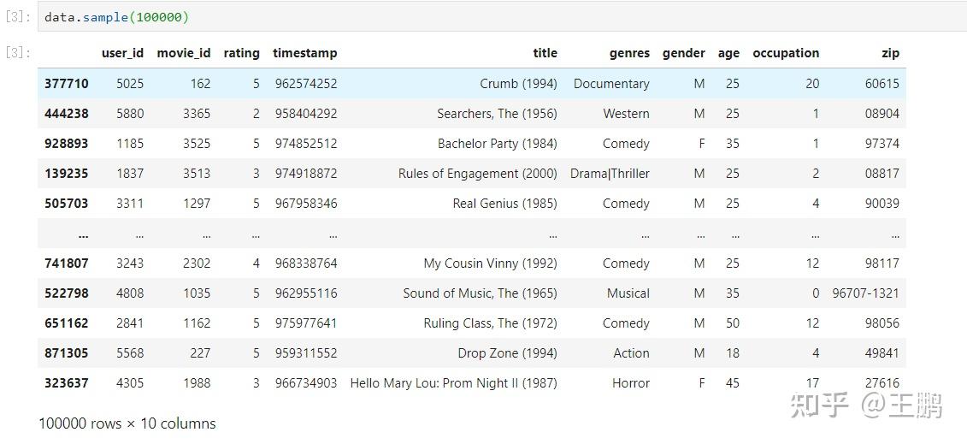Click the genres column header
This screenshot has height=444, width=967.
tap(629, 53)
